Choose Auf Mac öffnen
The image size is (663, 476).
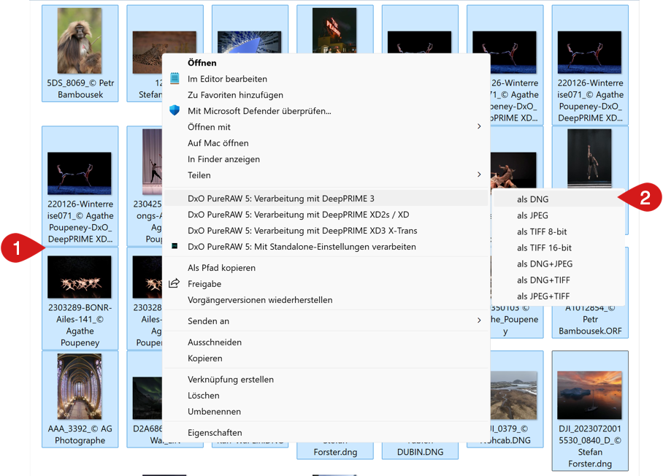[218, 143]
